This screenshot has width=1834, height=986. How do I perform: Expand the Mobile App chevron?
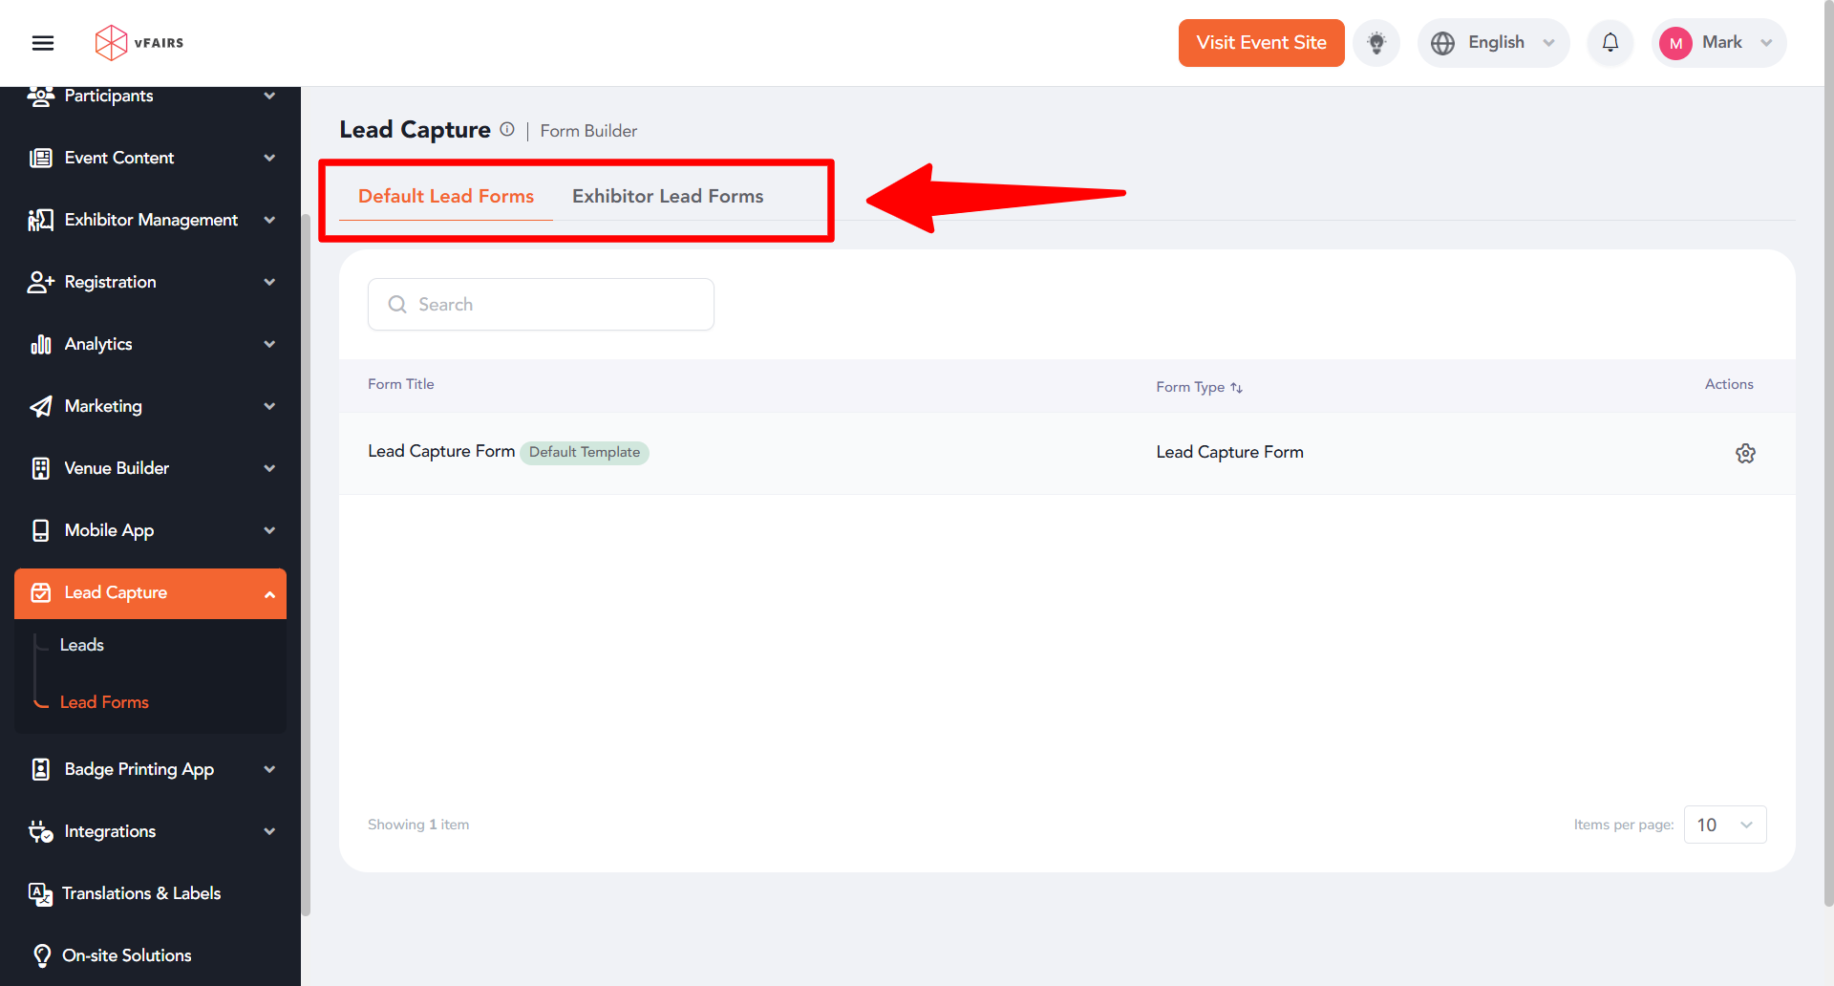click(x=269, y=530)
